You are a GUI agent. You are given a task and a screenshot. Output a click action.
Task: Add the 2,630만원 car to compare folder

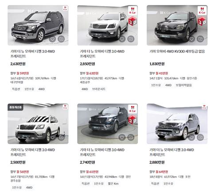tap(61, 39)
